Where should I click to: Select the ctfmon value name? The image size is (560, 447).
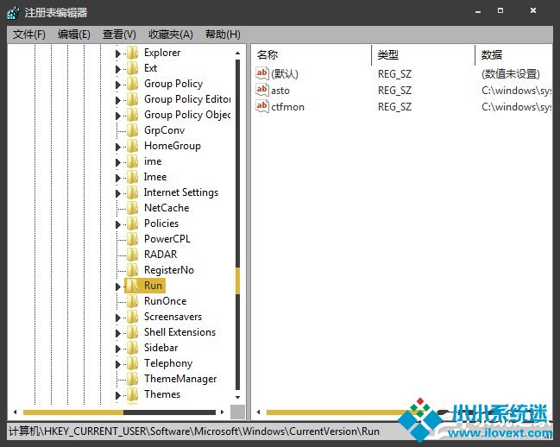click(288, 107)
